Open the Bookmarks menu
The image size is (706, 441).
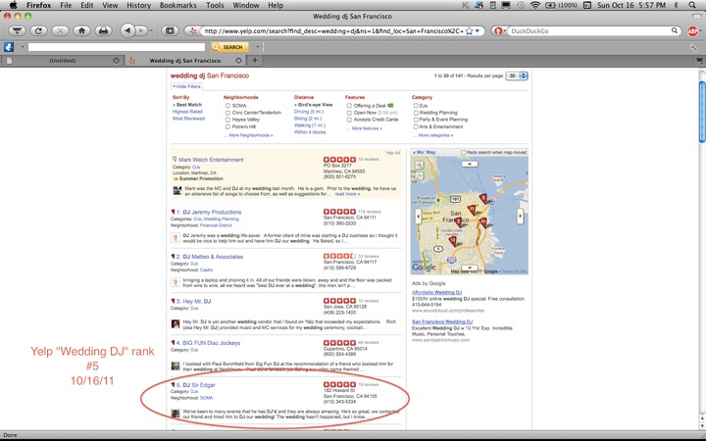click(x=177, y=6)
